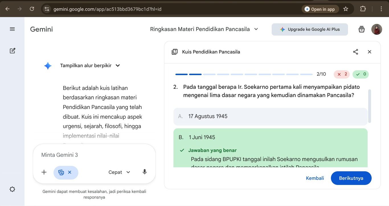The height and width of the screenshot is (206, 389).
Task: Open the browser three-dot menu
Action: coord(381,9)
